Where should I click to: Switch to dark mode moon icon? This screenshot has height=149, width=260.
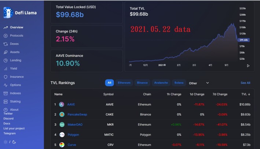pos(14,142)
